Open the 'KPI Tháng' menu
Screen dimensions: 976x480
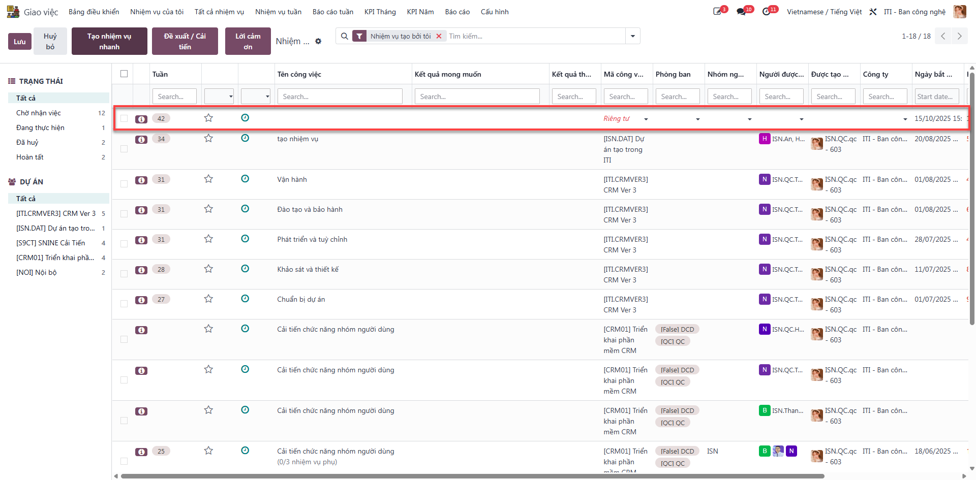(x=380, y=12)
